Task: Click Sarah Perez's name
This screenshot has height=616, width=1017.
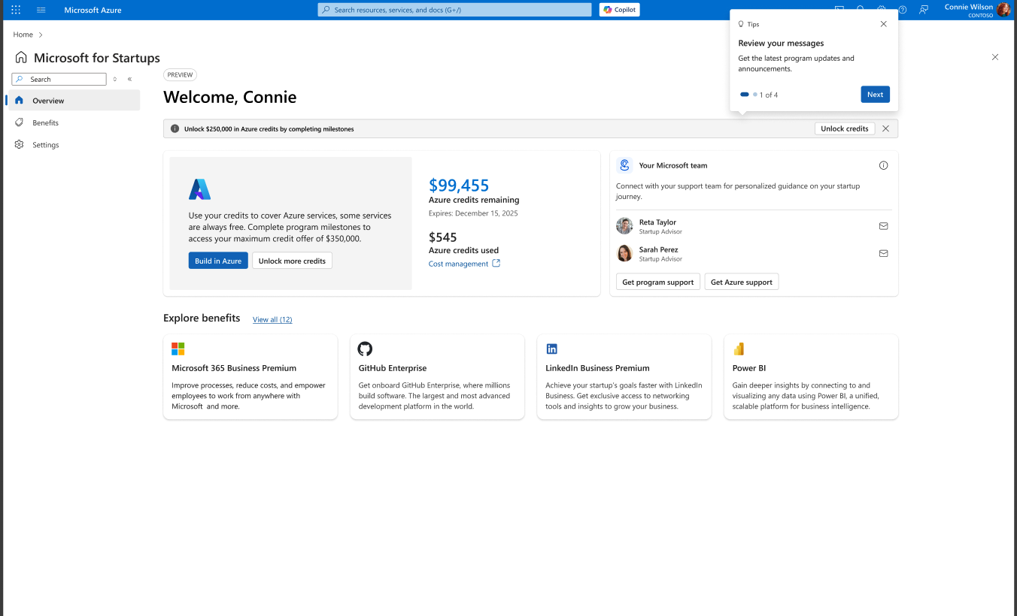Action: click(x=659, y=249)
